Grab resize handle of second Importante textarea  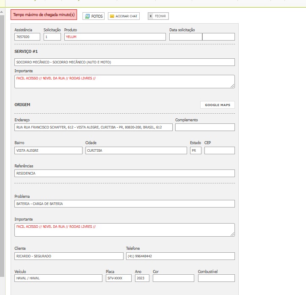[x=232, y=234]
